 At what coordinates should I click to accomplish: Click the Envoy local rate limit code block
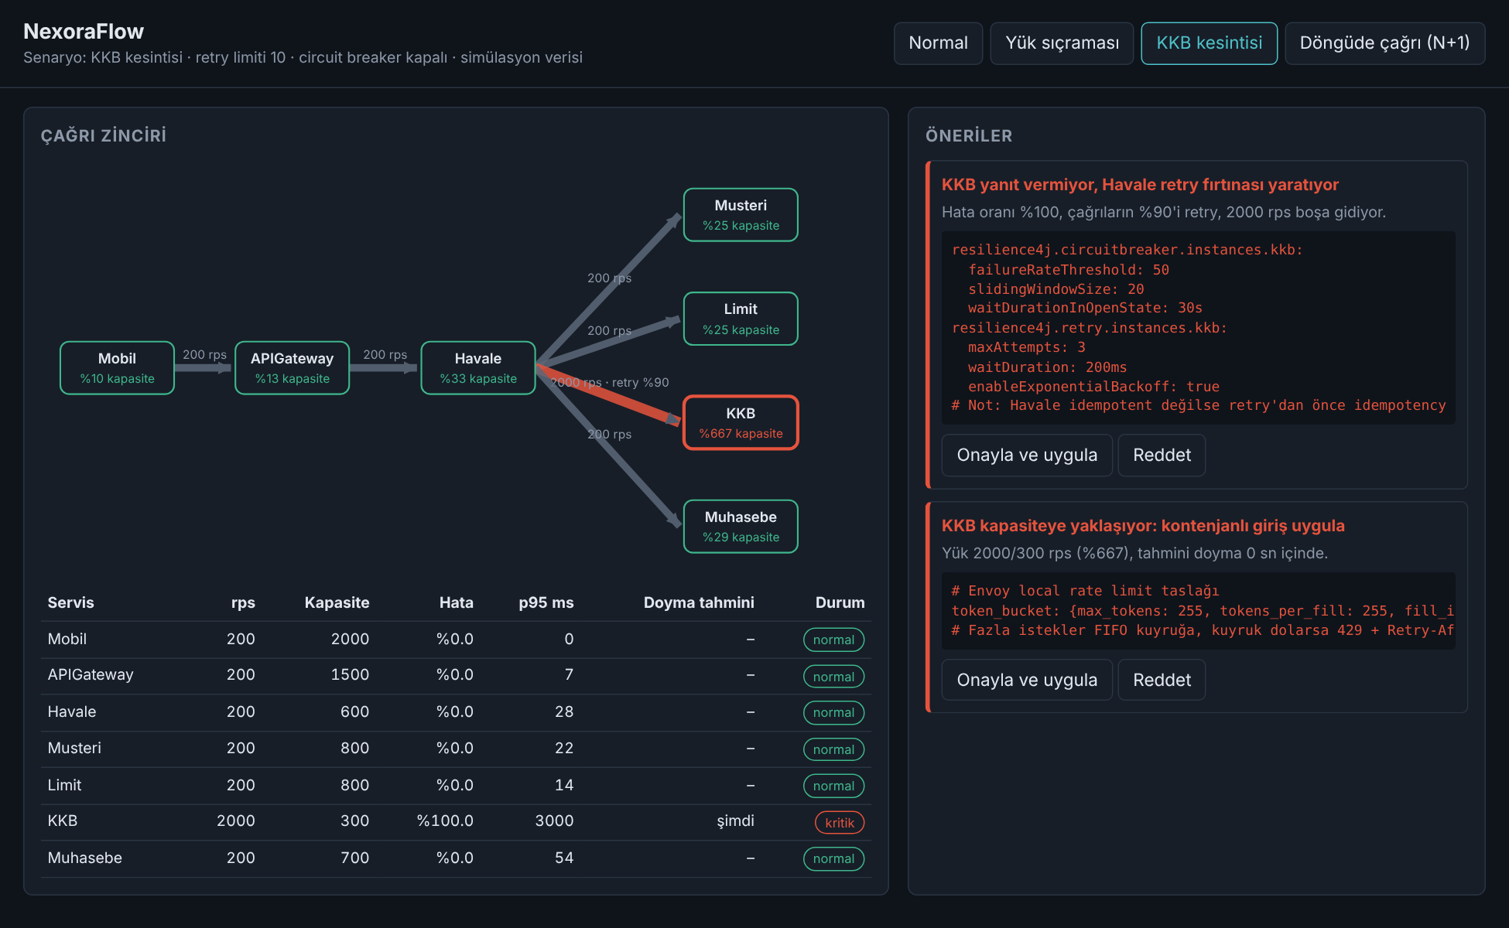[1198, 611]
